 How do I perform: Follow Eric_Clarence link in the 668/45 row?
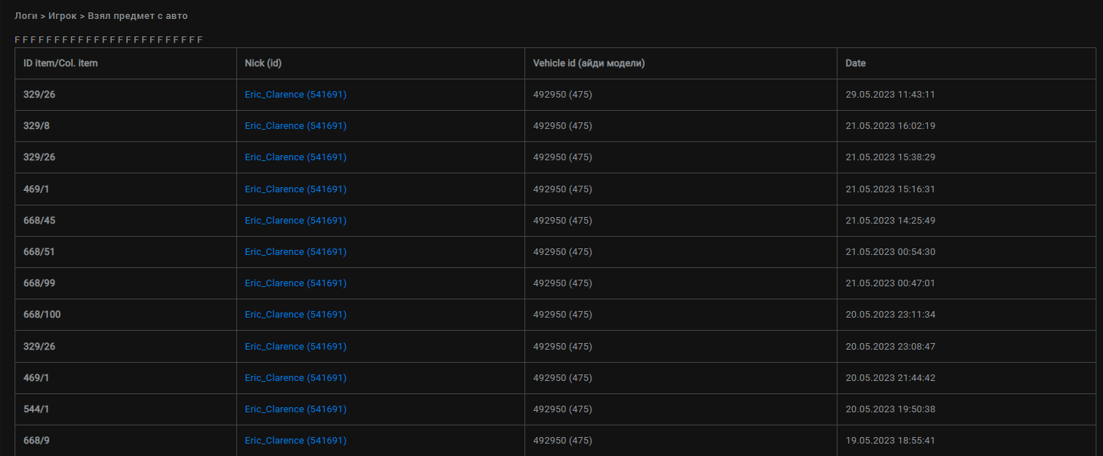pos(295,221)
